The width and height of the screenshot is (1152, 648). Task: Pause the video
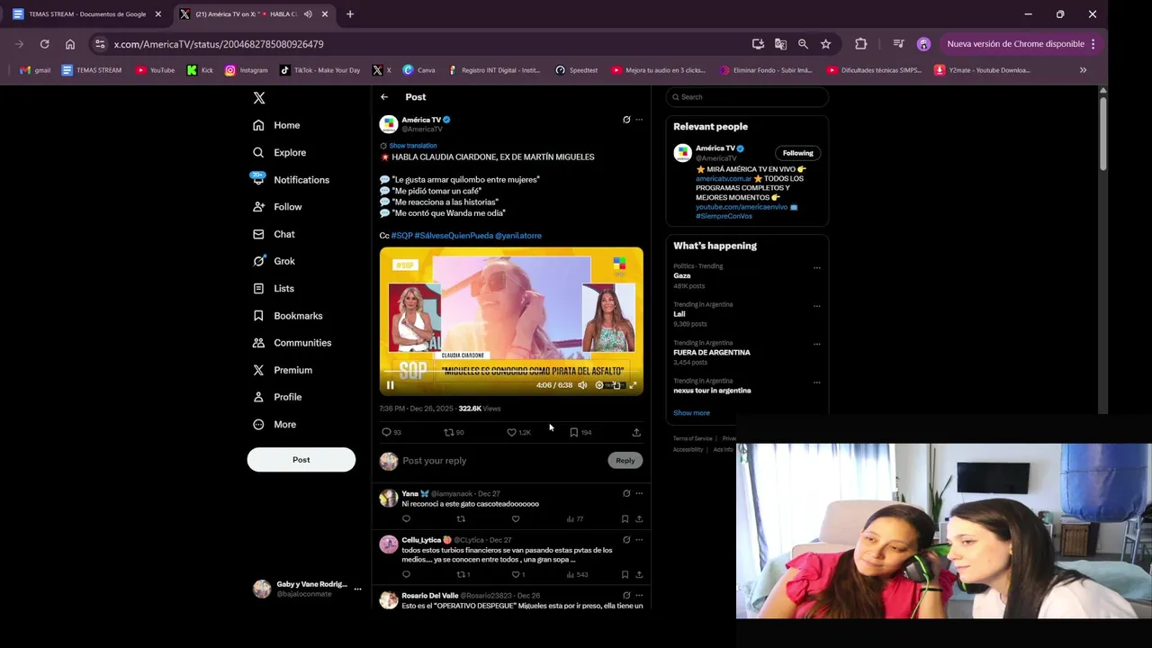click(x=391, y=385)
